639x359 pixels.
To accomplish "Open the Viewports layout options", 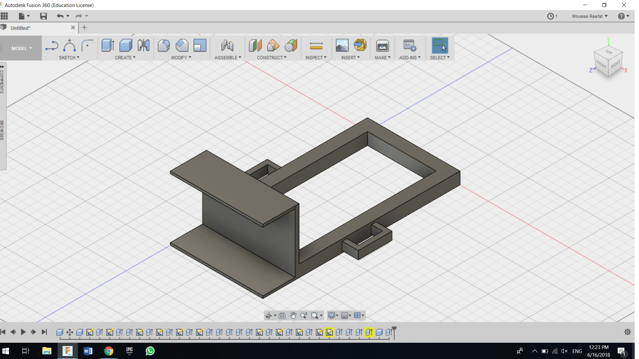I will [359, 315].
